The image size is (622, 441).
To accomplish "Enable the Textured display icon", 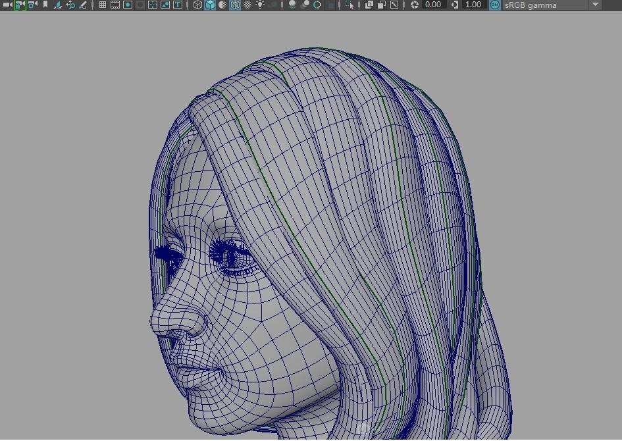I will click(x=247, y=5).
